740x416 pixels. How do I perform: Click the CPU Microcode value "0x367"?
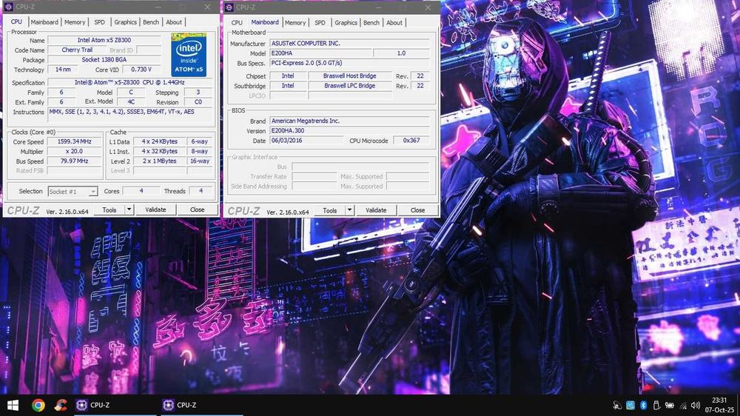[x=411, y=140]
